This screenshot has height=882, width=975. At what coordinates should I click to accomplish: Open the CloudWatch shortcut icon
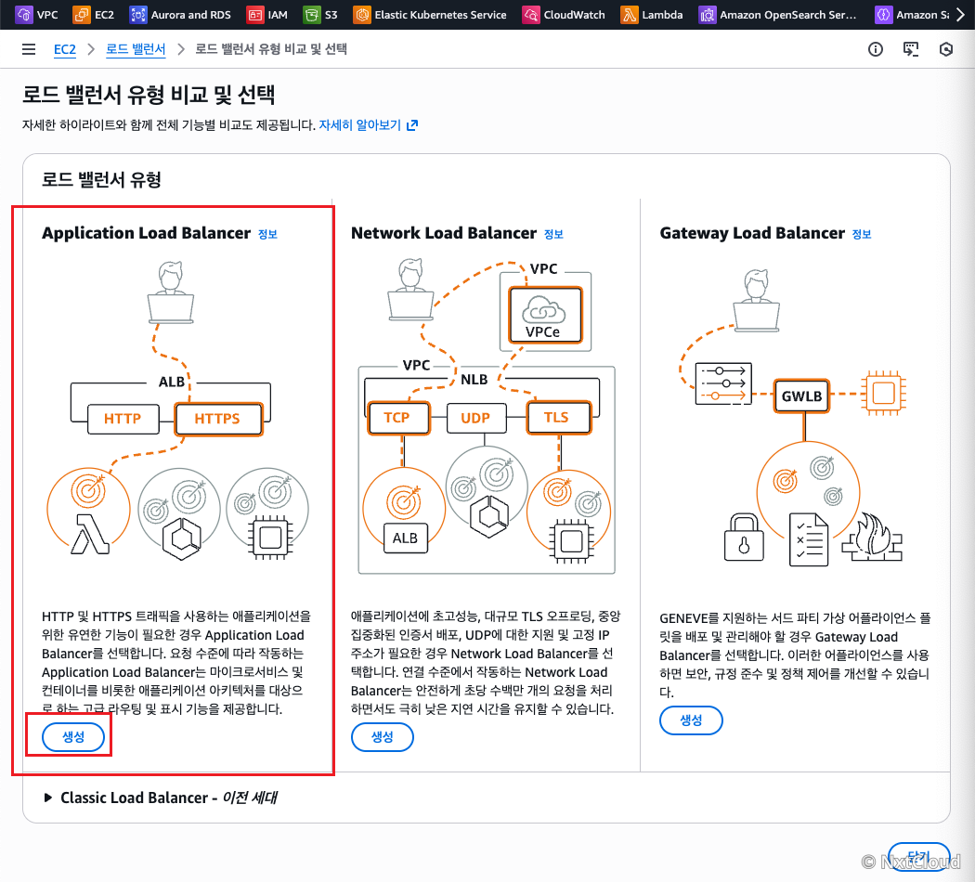[x=531, y=14]
